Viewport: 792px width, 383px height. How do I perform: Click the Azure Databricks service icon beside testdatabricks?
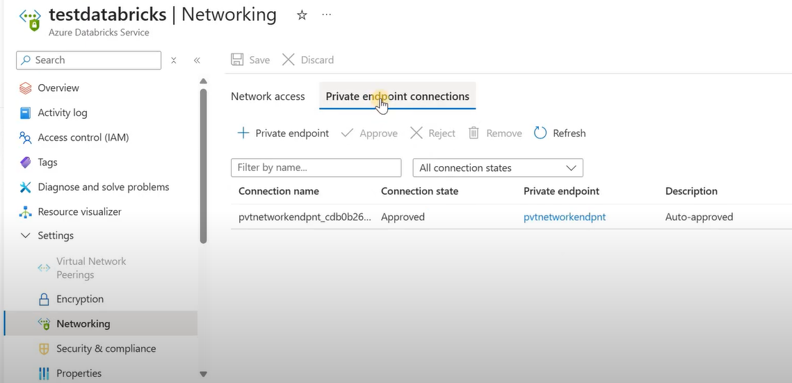coord(31,19)
